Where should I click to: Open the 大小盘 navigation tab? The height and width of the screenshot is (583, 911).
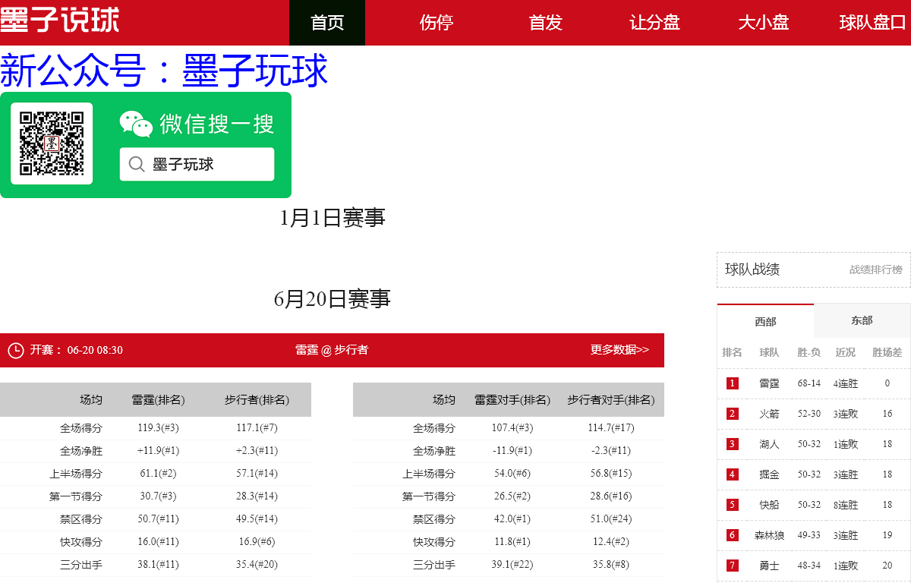pyautogui.click(x=764, y=23)
